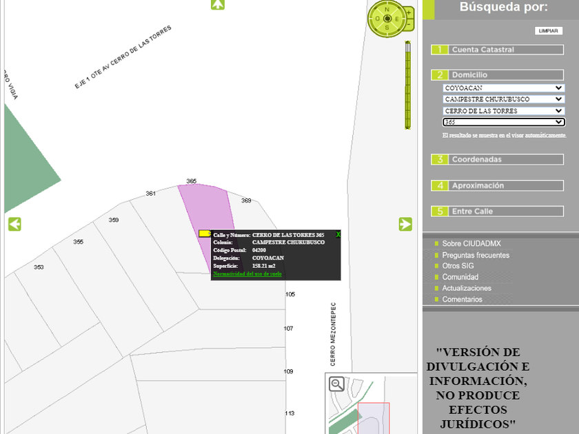This screenshot has height=434, width=579.
Task: Click EJE 1 OTE AV CERRO DE LAS TORRES label
Action: 123,57
